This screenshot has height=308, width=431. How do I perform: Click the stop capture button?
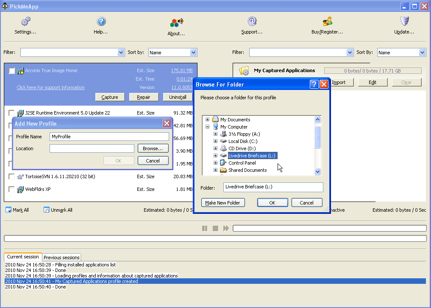pyautogui.click(x=215, y=228)
